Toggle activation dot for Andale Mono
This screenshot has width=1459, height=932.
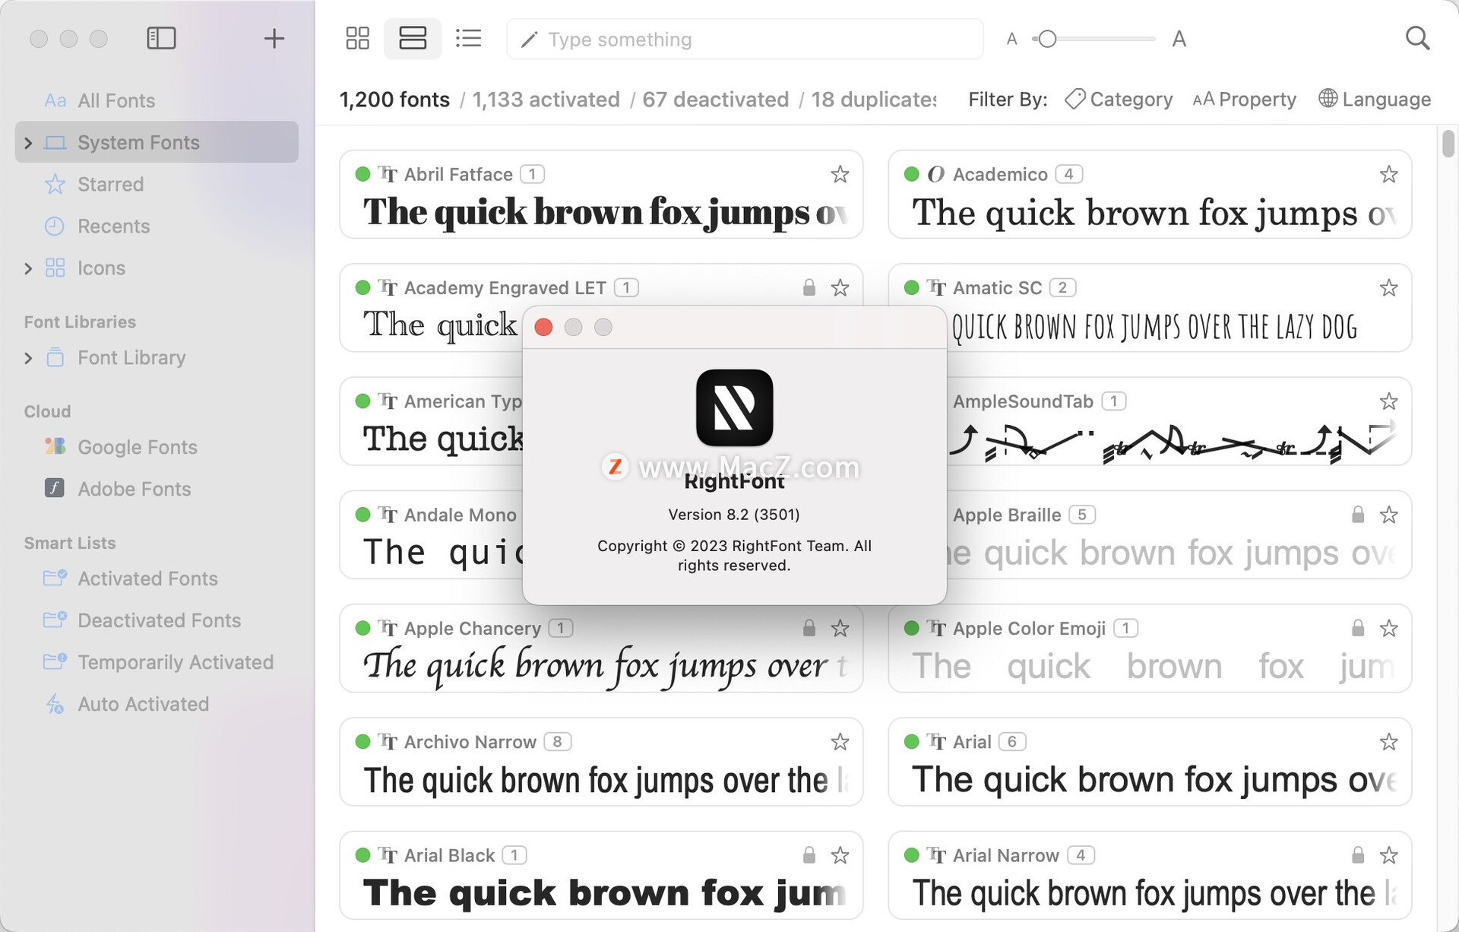point(362,515)
